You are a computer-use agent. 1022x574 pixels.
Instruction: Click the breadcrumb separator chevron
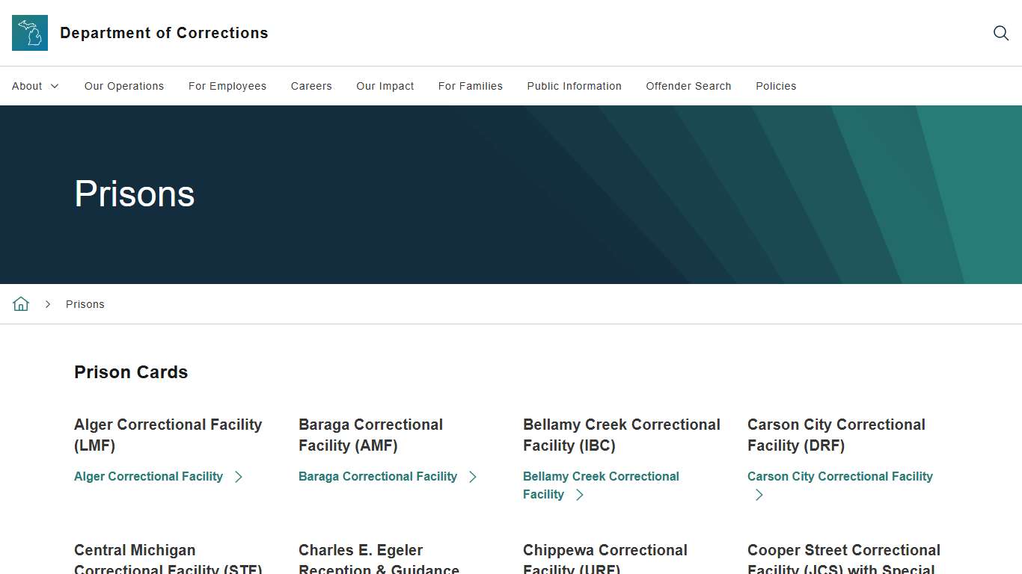(48, 304)
